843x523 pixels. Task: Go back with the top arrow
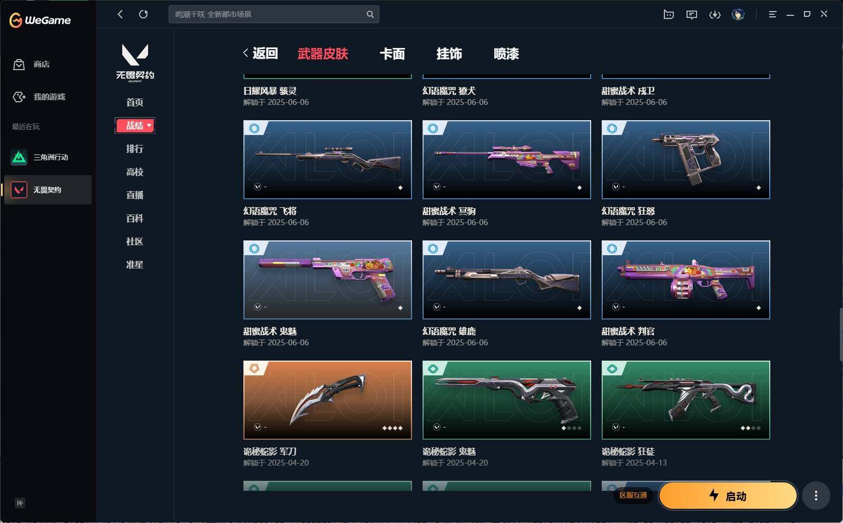pos(120,14)
